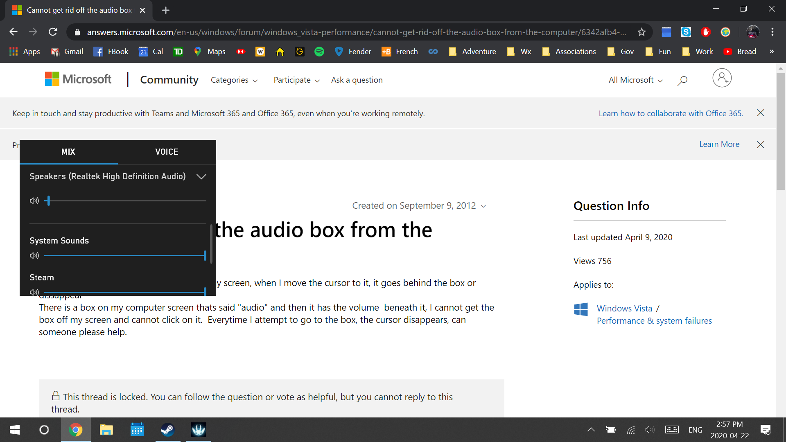Mute System Sounds speaker icon
This screenshot has height=442, width=786.
pos(34,255)
